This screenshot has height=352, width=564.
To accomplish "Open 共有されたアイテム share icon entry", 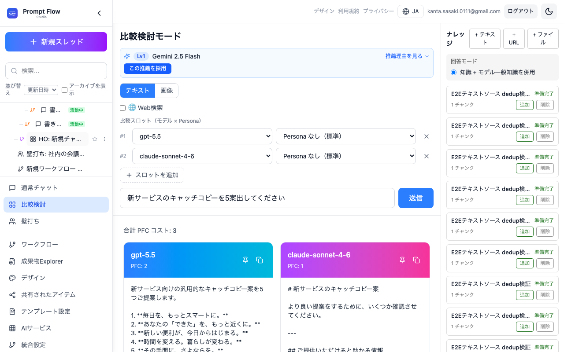I will coord(56,295).
